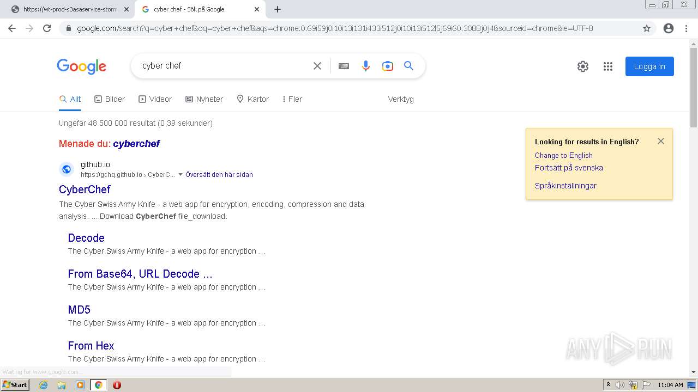698x392 pixels.
Task: Open the Windows Start menu
Action: [15, 385]
